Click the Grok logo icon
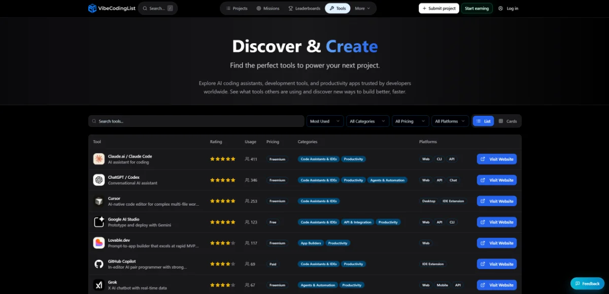The height and width of the screenshot is (294, 609). [x=99, y=285]
